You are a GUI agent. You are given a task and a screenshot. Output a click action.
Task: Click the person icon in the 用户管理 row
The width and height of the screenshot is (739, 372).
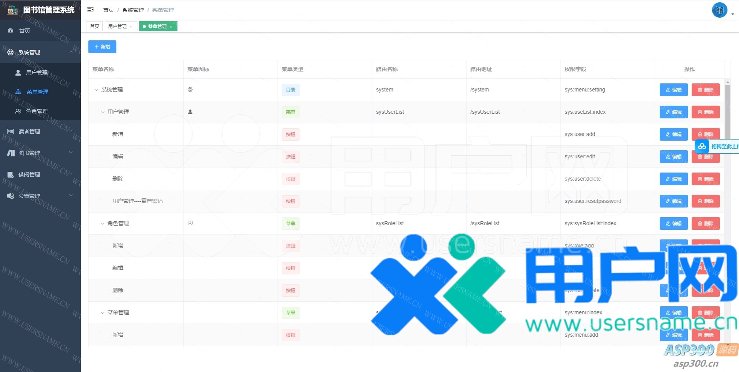190,112
